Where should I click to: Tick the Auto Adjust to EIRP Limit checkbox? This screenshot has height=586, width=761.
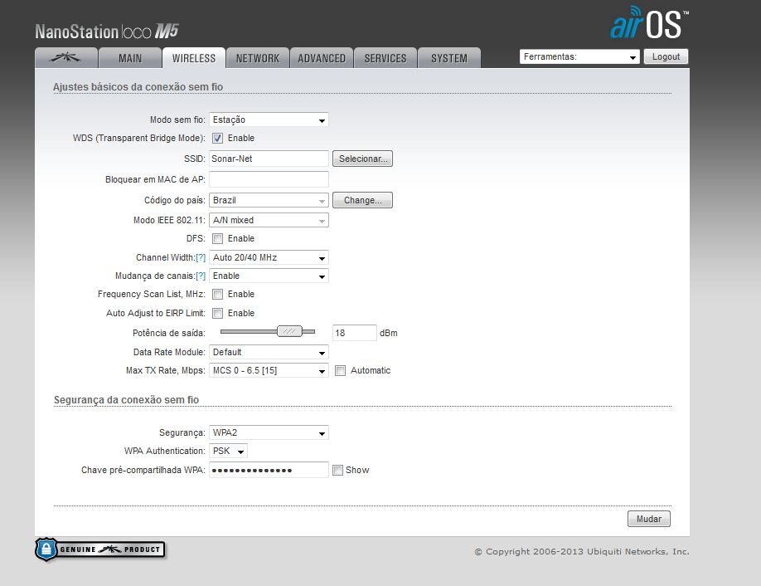coord(217,313)
